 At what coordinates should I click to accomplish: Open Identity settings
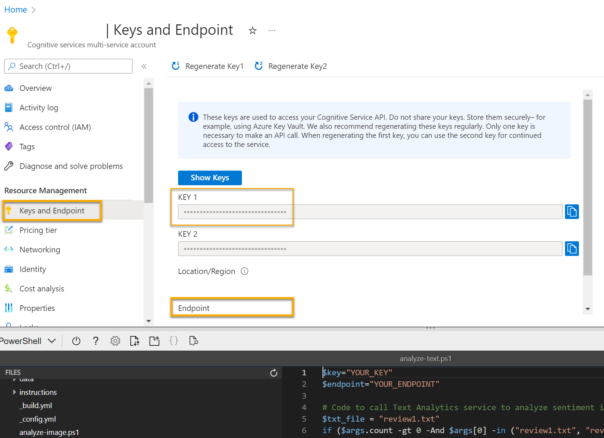[33, 269]
